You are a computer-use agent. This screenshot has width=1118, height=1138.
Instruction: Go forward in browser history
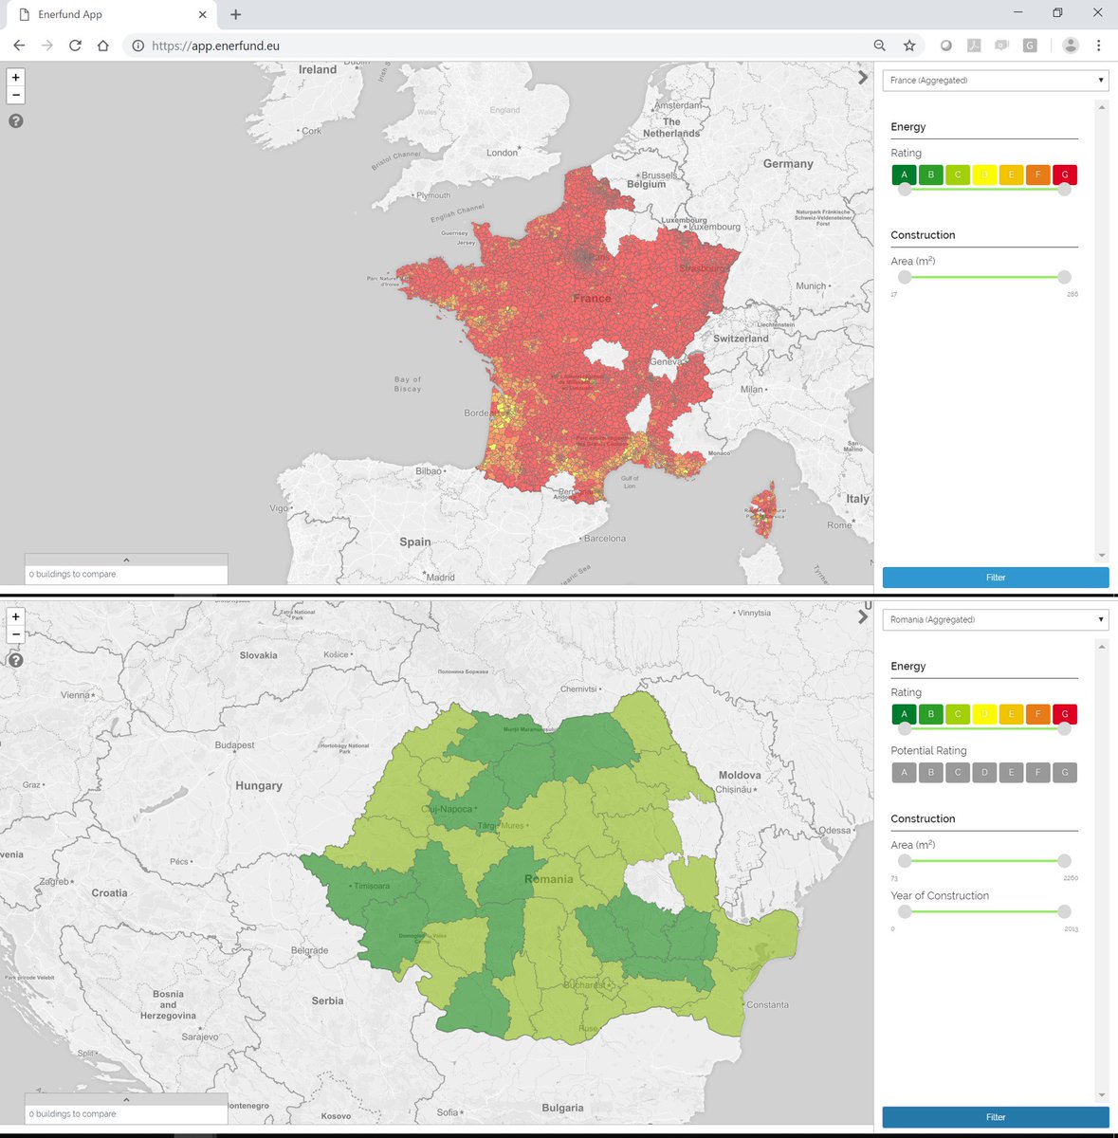coord(47,46)
